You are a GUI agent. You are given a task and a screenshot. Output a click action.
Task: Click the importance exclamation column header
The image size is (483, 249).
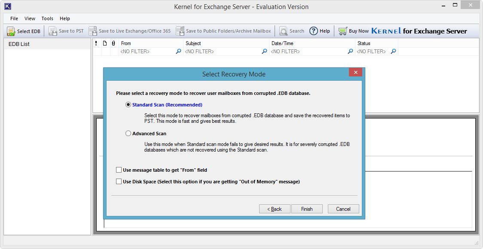click(x=96, y=43)
